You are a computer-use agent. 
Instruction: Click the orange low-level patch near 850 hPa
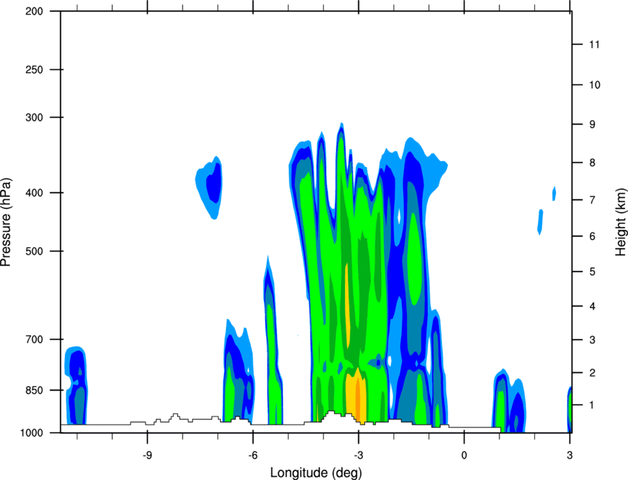click(x=356, y=396)
